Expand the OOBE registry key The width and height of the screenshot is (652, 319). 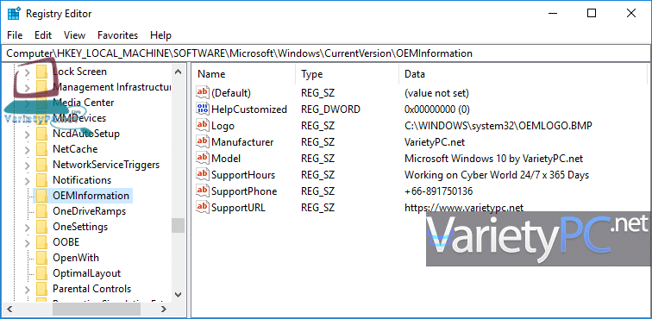pos(28,242)
